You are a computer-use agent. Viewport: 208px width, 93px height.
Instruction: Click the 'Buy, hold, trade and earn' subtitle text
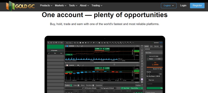(105, 24)
